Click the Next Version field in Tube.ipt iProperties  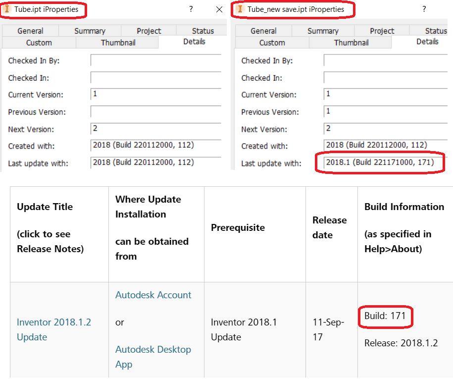coord(156,129)
